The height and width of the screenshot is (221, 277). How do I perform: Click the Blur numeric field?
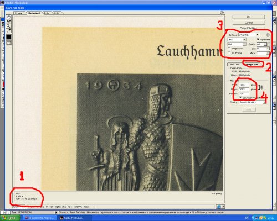[x=261, y=49]
